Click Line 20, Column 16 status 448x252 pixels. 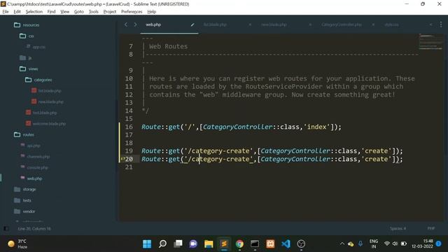[34, 229]
